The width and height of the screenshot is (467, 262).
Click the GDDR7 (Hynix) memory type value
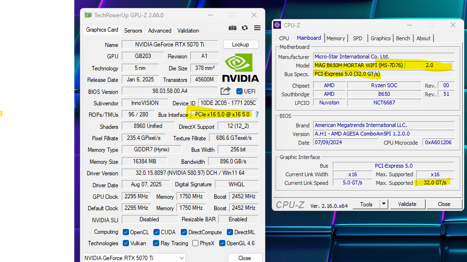pyautogui.click(x=152, y=149)
